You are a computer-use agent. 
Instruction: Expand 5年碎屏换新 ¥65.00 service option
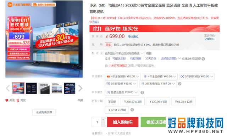pos(197,76)
